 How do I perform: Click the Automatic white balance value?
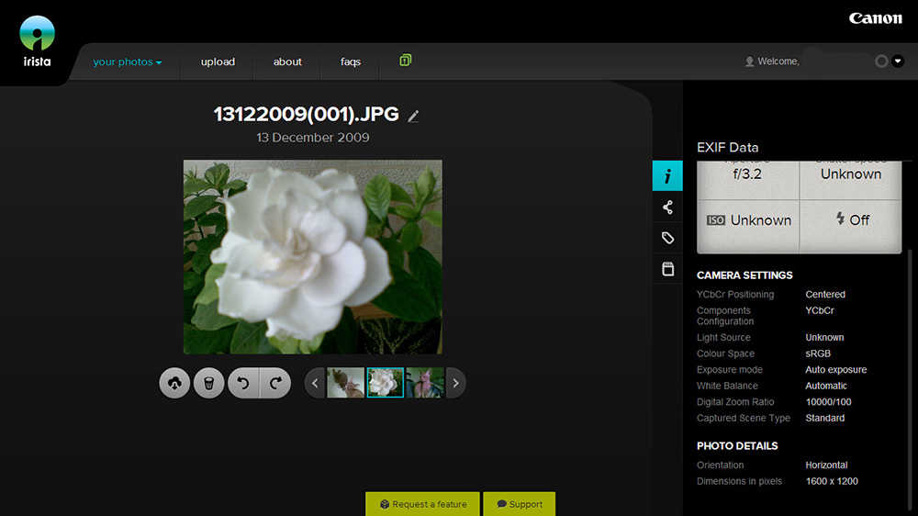[x=826, y=386]
